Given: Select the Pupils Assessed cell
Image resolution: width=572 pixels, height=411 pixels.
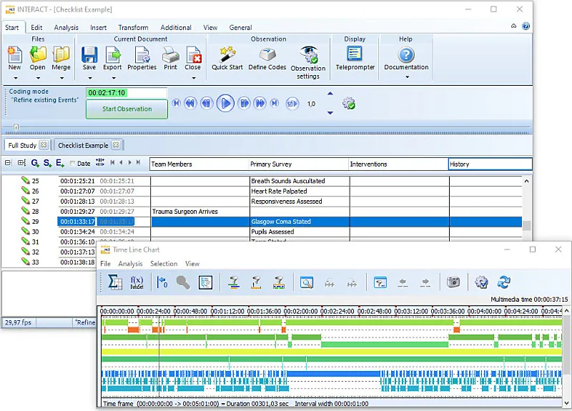Looking at the screenshot, I should [x=300, y=232].
